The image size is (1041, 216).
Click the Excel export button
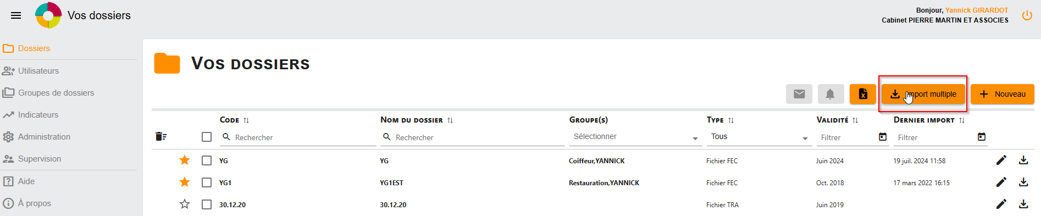[x=863, y=94]
